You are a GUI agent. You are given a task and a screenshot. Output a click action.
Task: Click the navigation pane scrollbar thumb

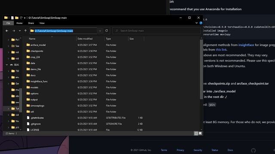tap(21, 100)
